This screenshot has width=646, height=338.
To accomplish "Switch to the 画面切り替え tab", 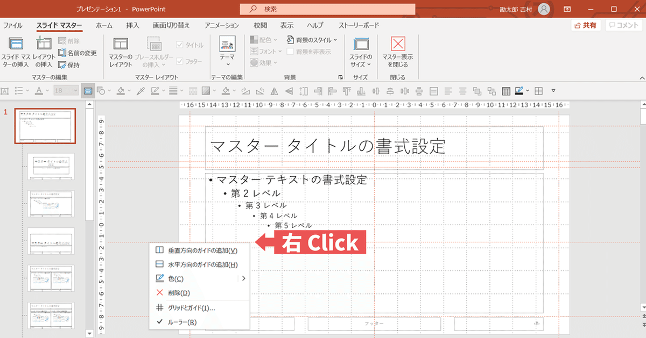I will tap(171, 25).
